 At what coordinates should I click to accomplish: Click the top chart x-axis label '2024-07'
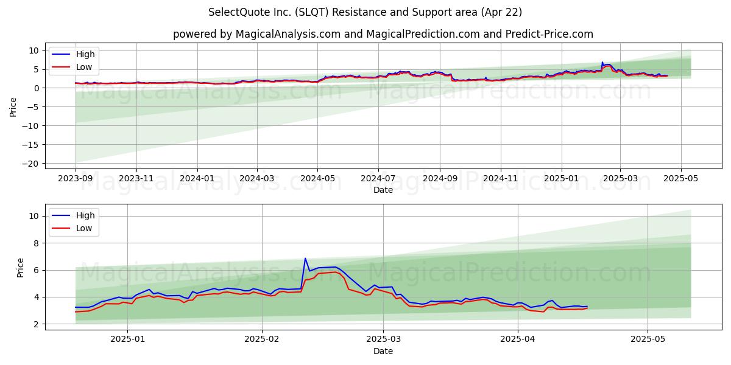point(378,179)
